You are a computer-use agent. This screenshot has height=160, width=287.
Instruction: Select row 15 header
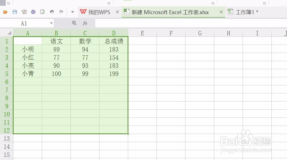click(7, 155)
